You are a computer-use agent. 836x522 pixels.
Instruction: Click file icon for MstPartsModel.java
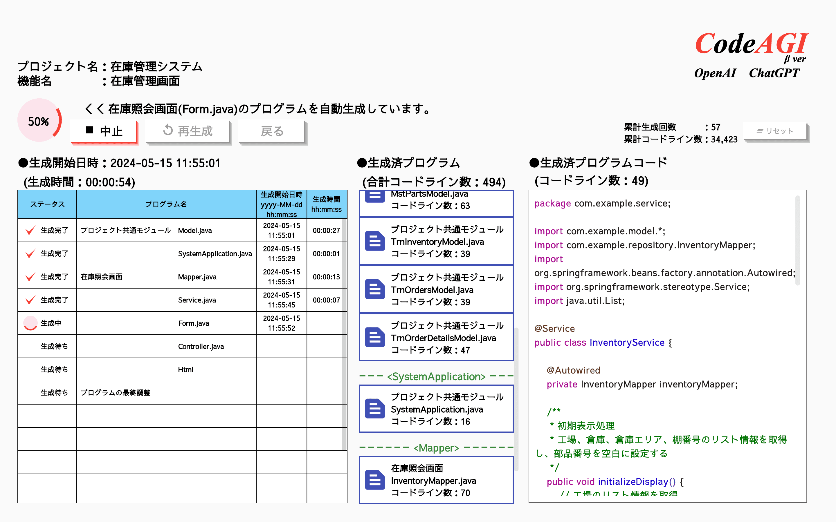[375, 197]
